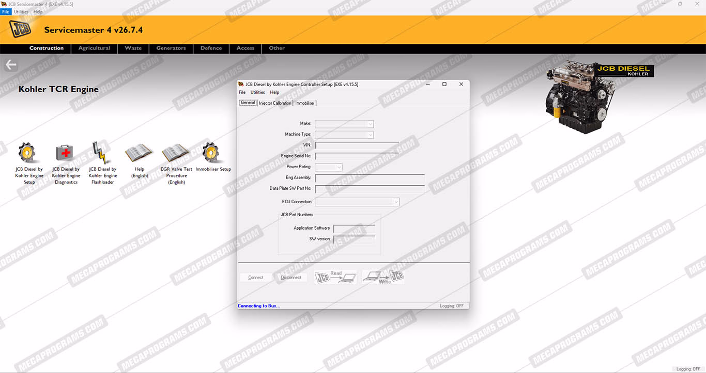Switch to the Injector Calibration tab
706x373 pixels.
coord(275,103)
